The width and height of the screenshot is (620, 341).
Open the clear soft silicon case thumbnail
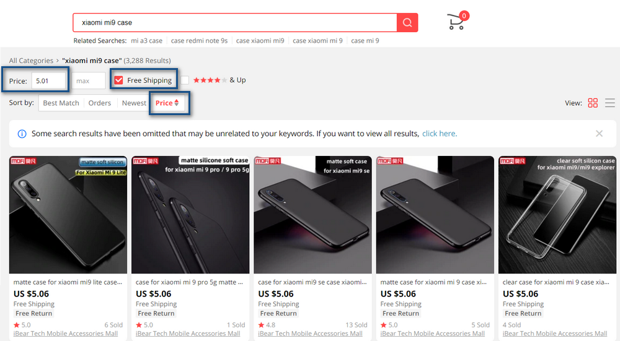tap(558, 215)
